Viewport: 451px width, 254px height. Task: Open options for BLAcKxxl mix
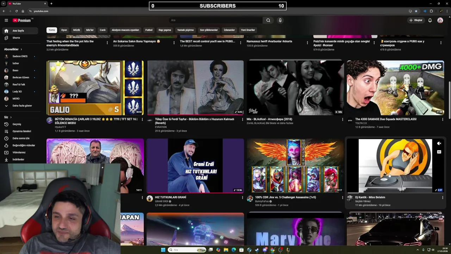tap(342, 120)
